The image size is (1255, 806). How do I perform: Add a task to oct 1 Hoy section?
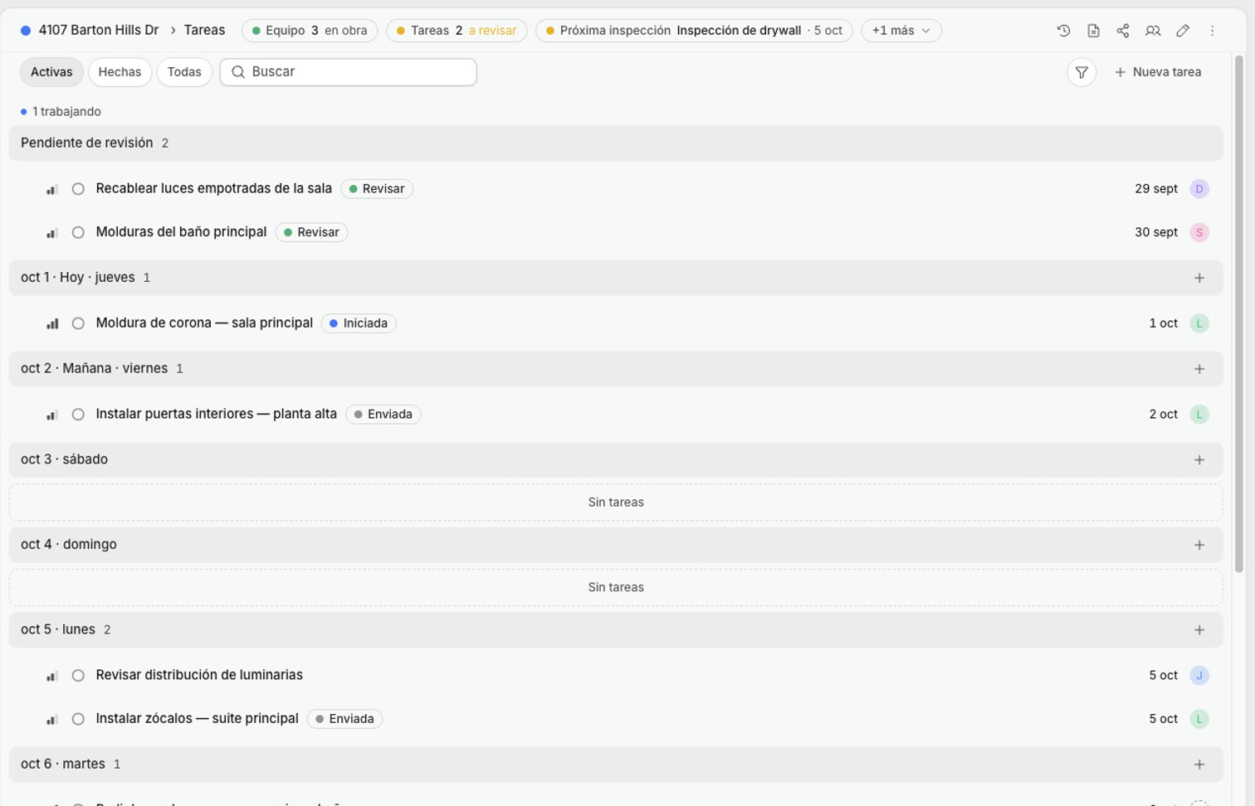(1199, 278)
